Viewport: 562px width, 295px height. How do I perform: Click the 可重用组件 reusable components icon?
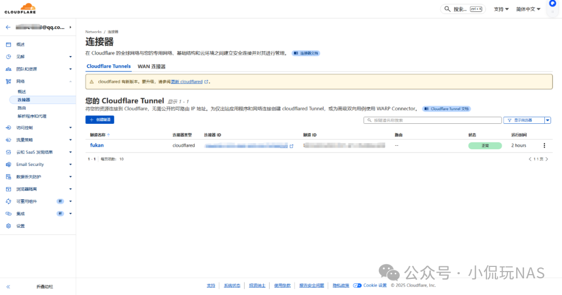pyautogui.click(x=9, y=201)
